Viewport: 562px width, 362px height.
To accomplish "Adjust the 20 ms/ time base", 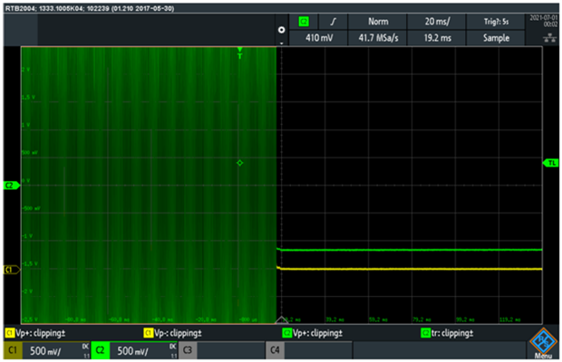I will coord(437,22).
